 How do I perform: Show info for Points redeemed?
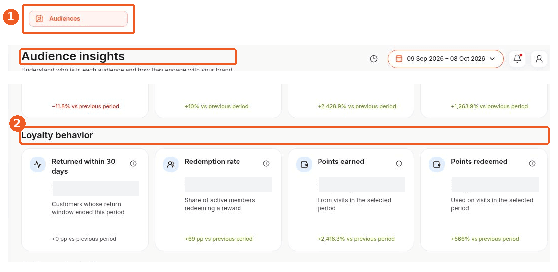(532, 163)
